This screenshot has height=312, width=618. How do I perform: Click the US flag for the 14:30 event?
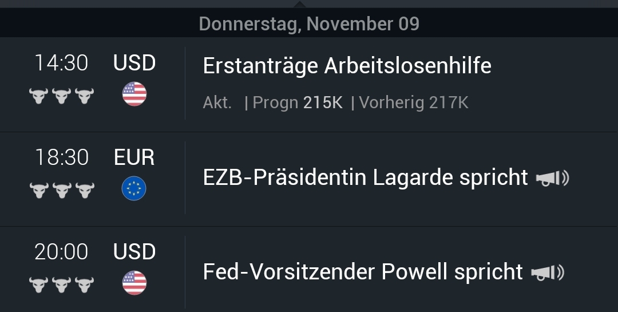[x=134, y=94]
